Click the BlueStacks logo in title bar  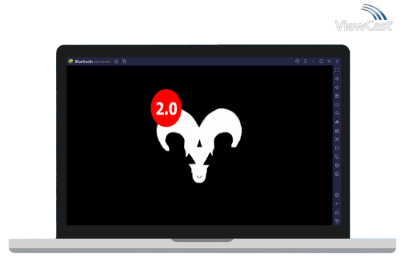point(70,61)
